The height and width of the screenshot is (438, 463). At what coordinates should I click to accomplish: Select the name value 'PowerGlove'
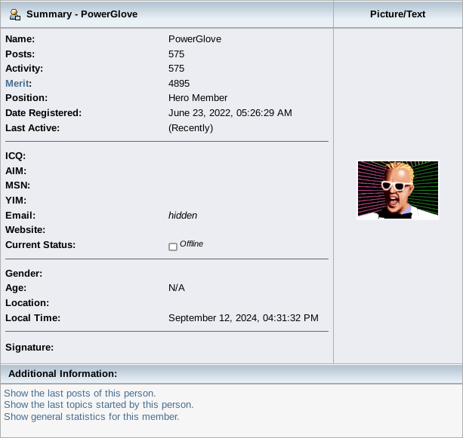[x=195, y=39]
